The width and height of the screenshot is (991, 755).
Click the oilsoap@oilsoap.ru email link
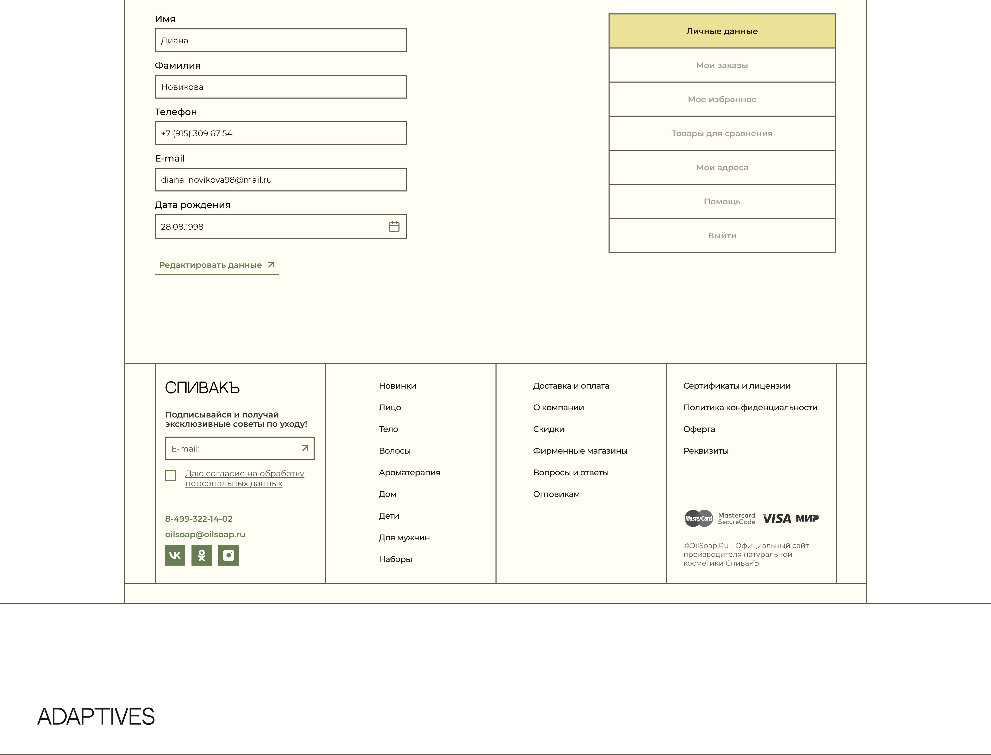[205, 534]
